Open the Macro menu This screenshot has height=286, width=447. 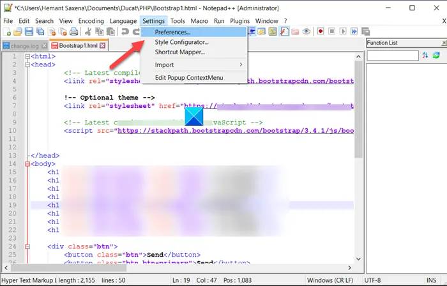pyautogui.click(x=199, y=21)
